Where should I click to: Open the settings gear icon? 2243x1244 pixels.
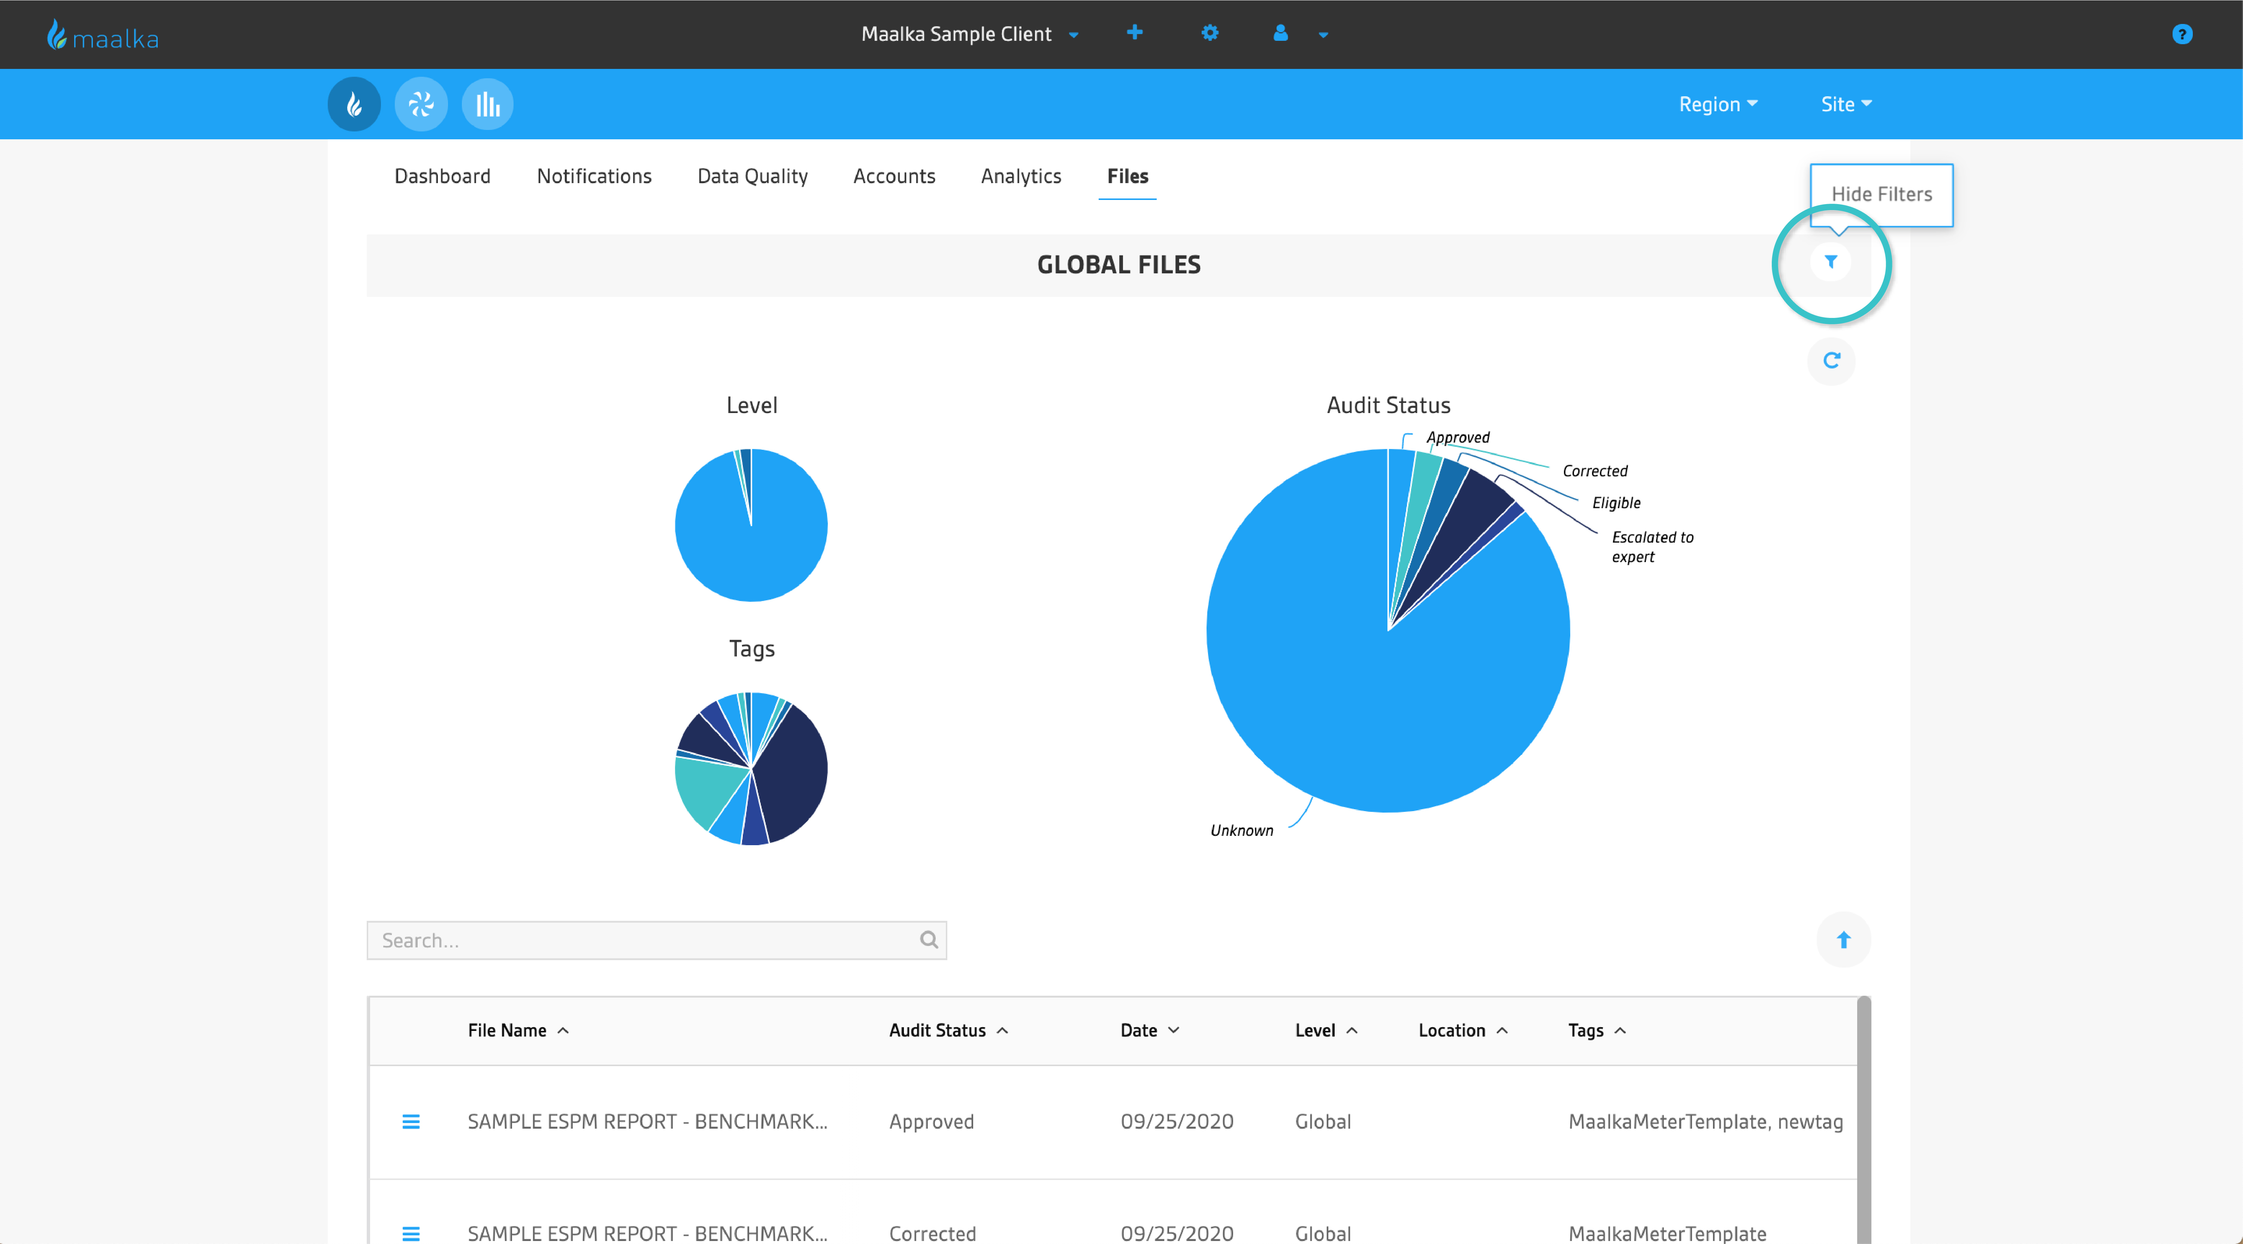[1210, 33]
